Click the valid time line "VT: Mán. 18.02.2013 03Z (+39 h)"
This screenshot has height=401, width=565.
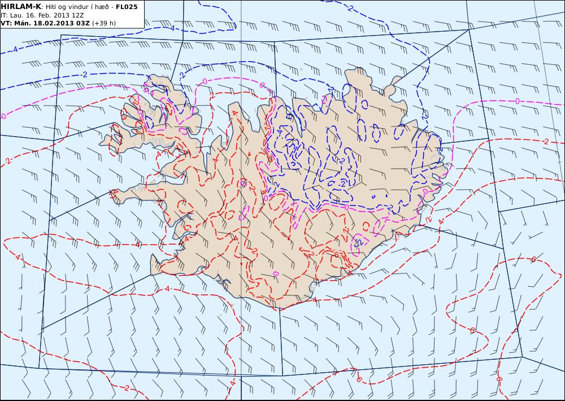(58, 23)
